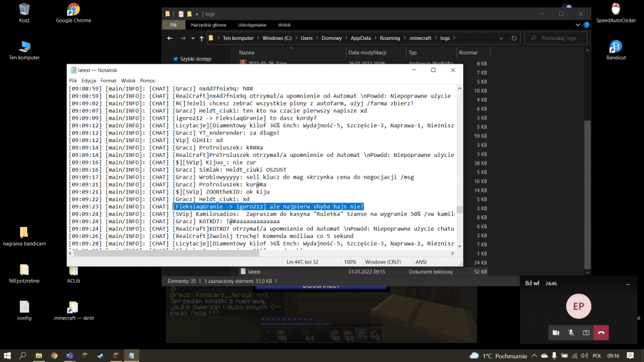644x362 pixels.
Task: Unmute the microphone in the call window
Action: point(571,332)
